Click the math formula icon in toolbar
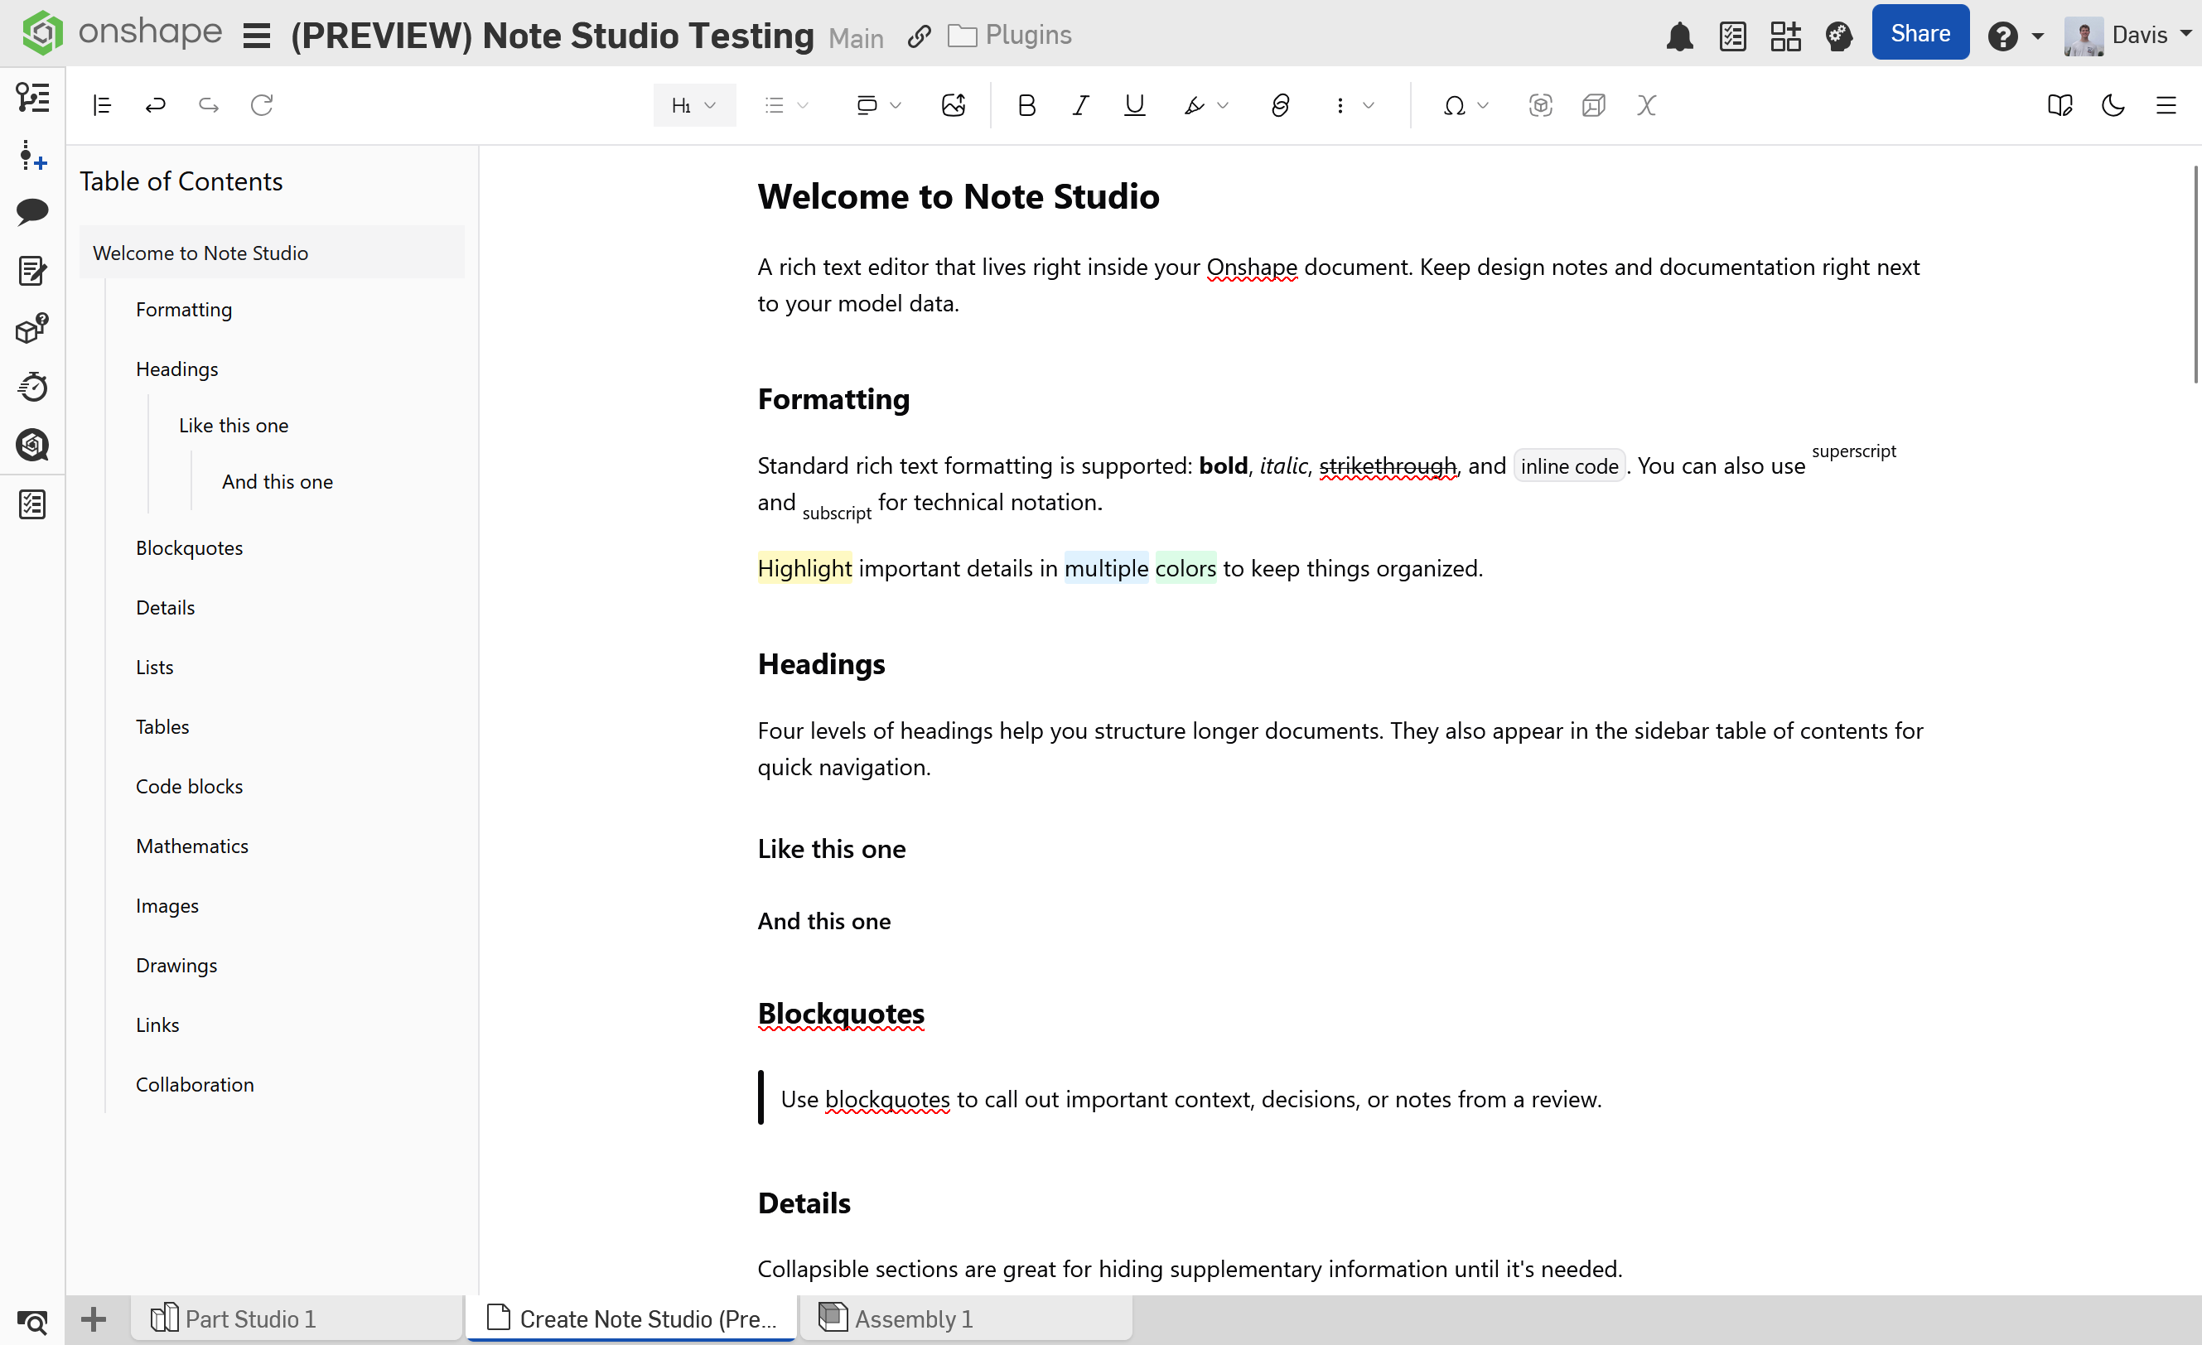 coord(1646,105)
